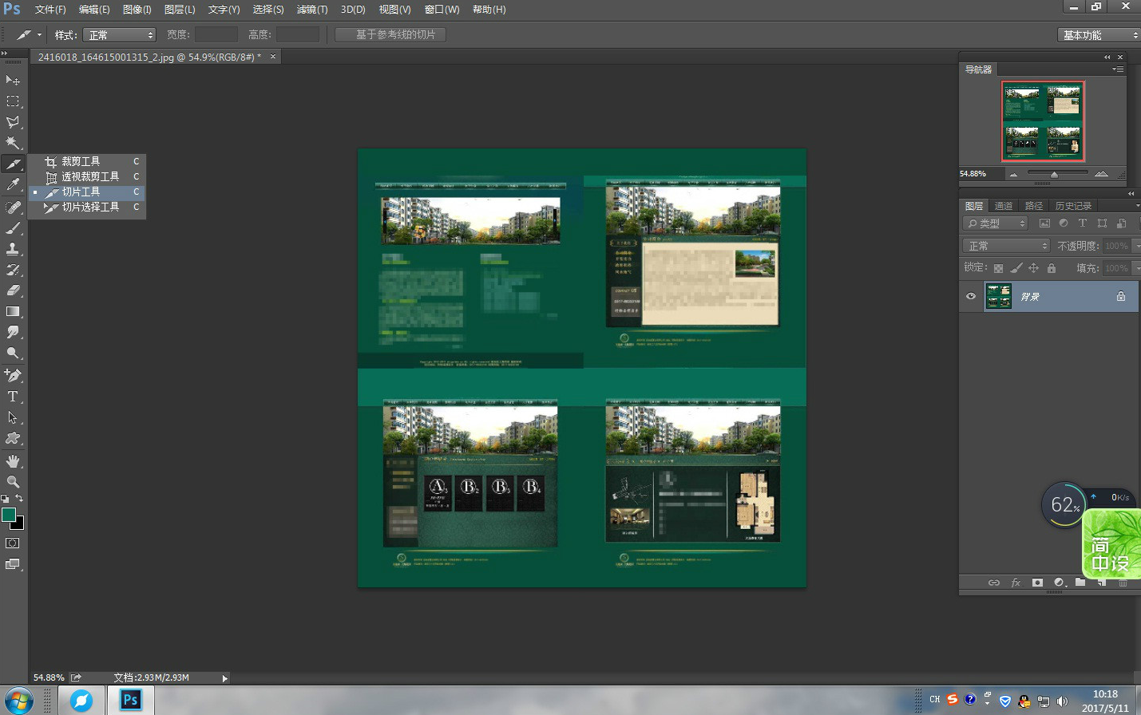Toggle lock all icon in the lock row
This screenshot has height=715, width=1141.
coord(1052,268)
